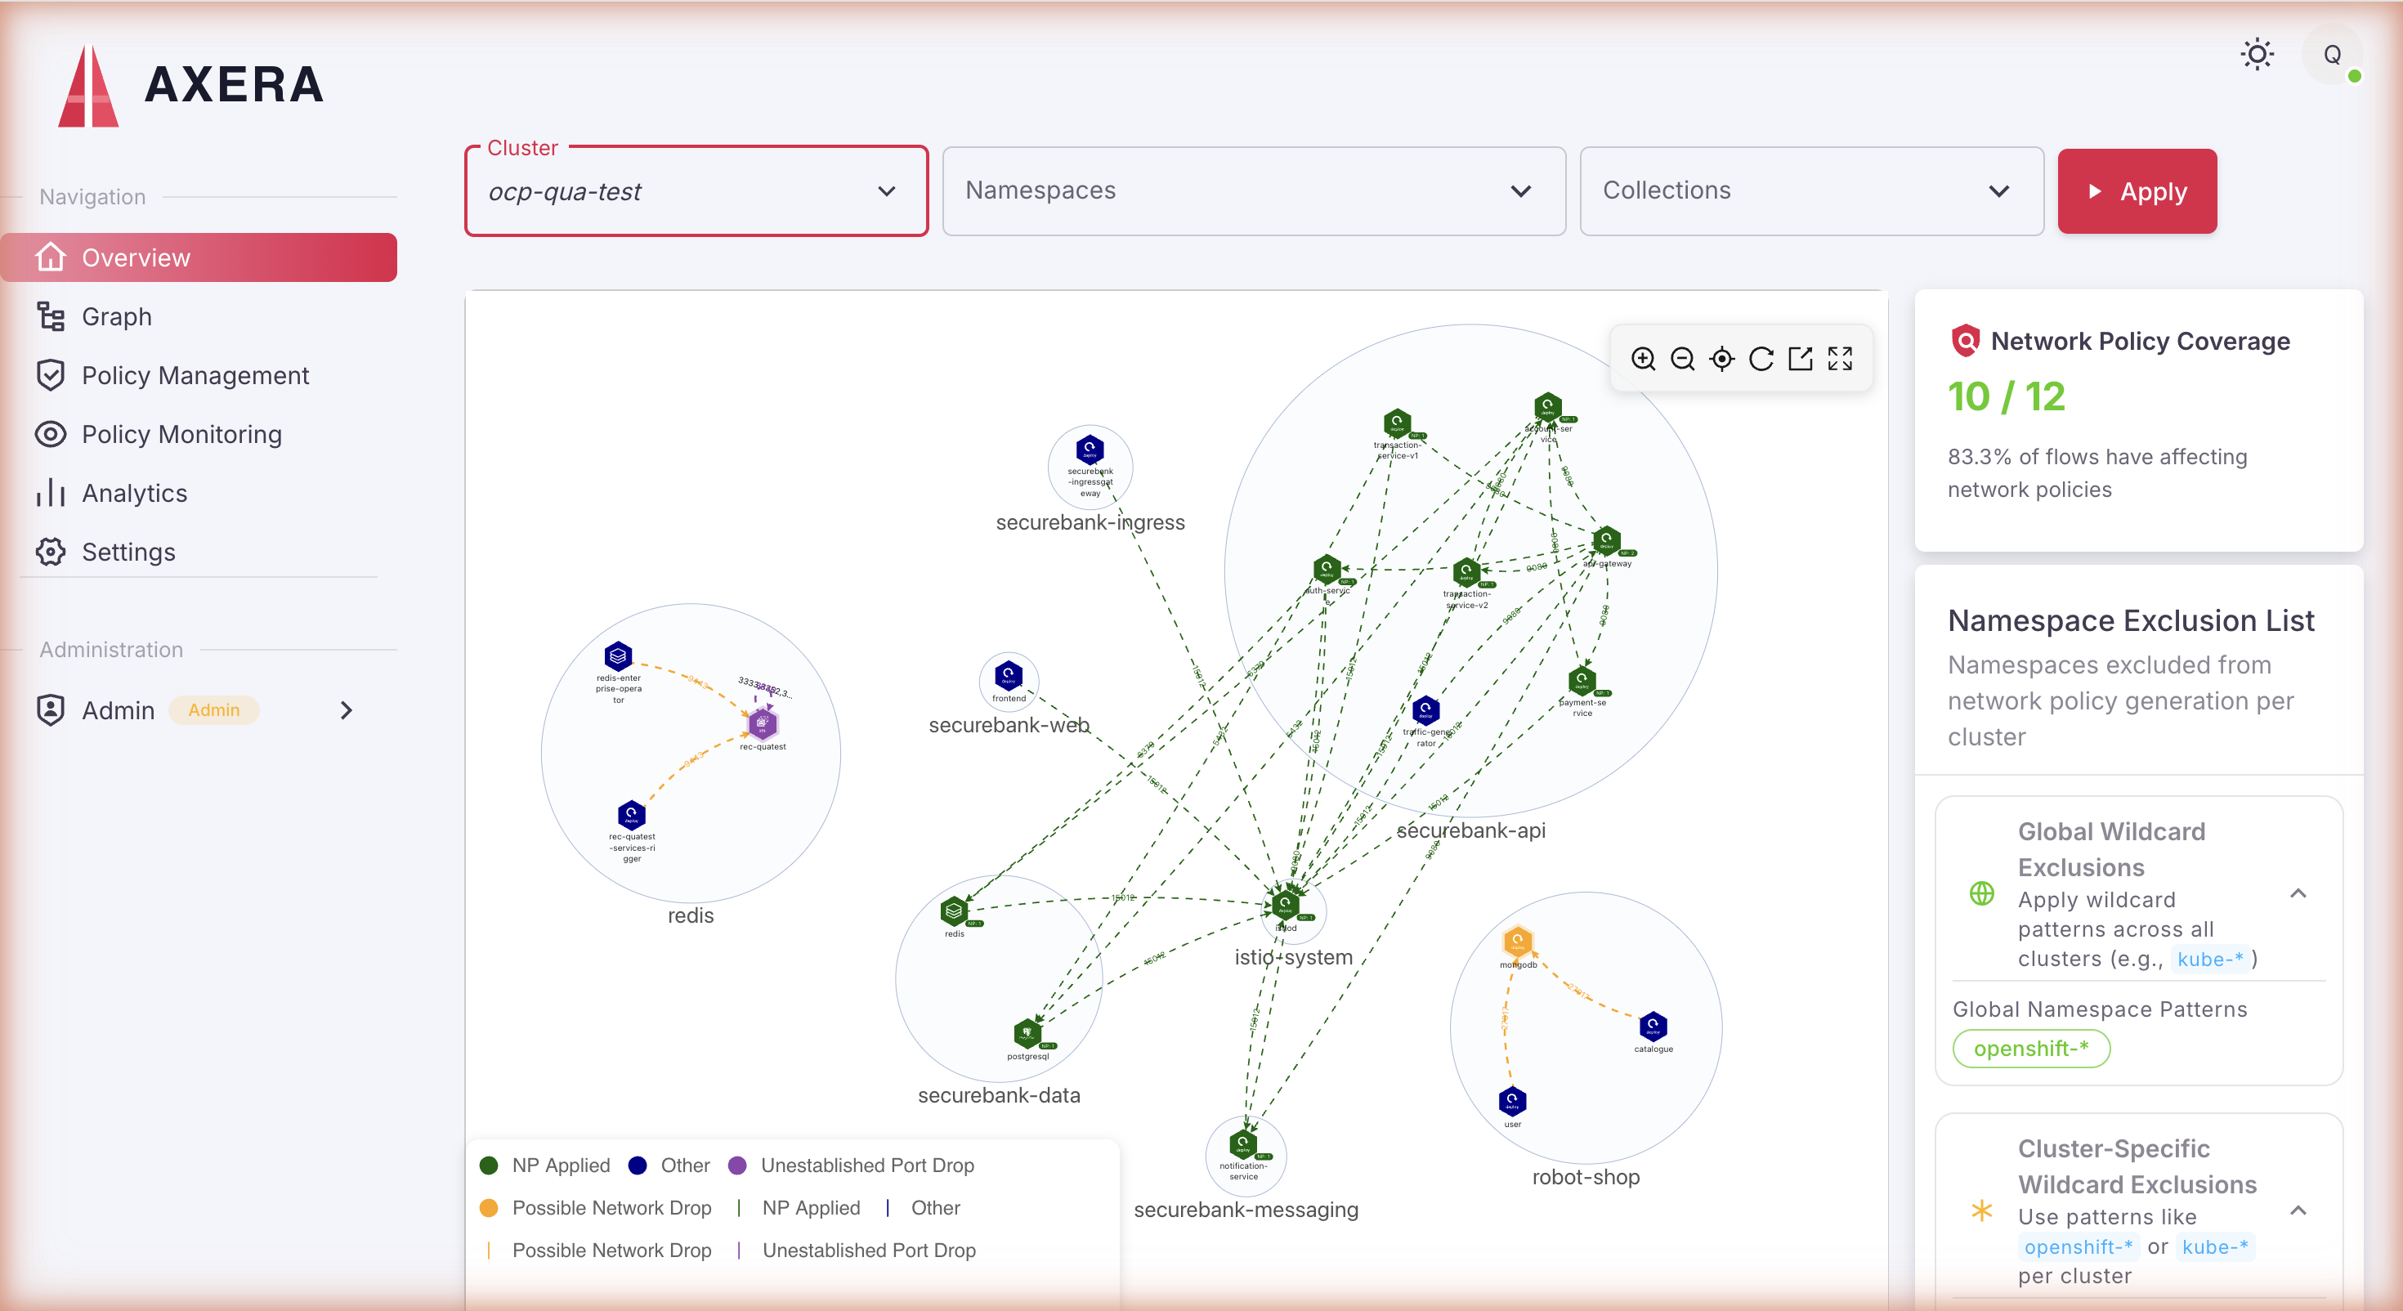
Task: Click the green NP Applied legend dot
Action: 489,1166
